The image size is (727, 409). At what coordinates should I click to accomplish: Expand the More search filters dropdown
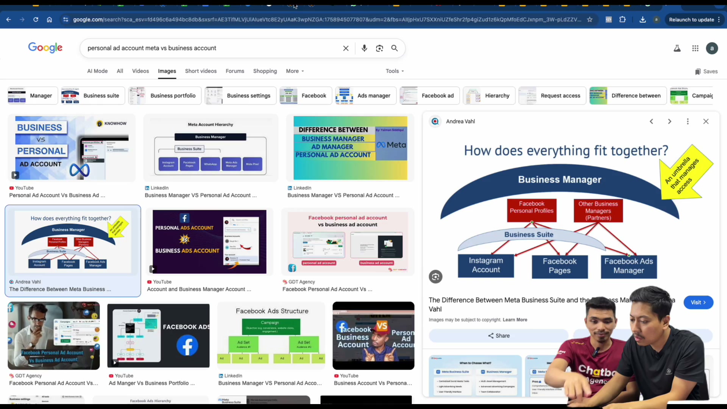pos(295,71)
